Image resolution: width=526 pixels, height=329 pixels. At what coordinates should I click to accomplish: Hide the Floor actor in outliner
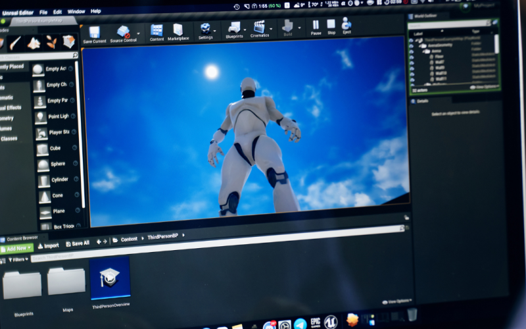[412, 57]
